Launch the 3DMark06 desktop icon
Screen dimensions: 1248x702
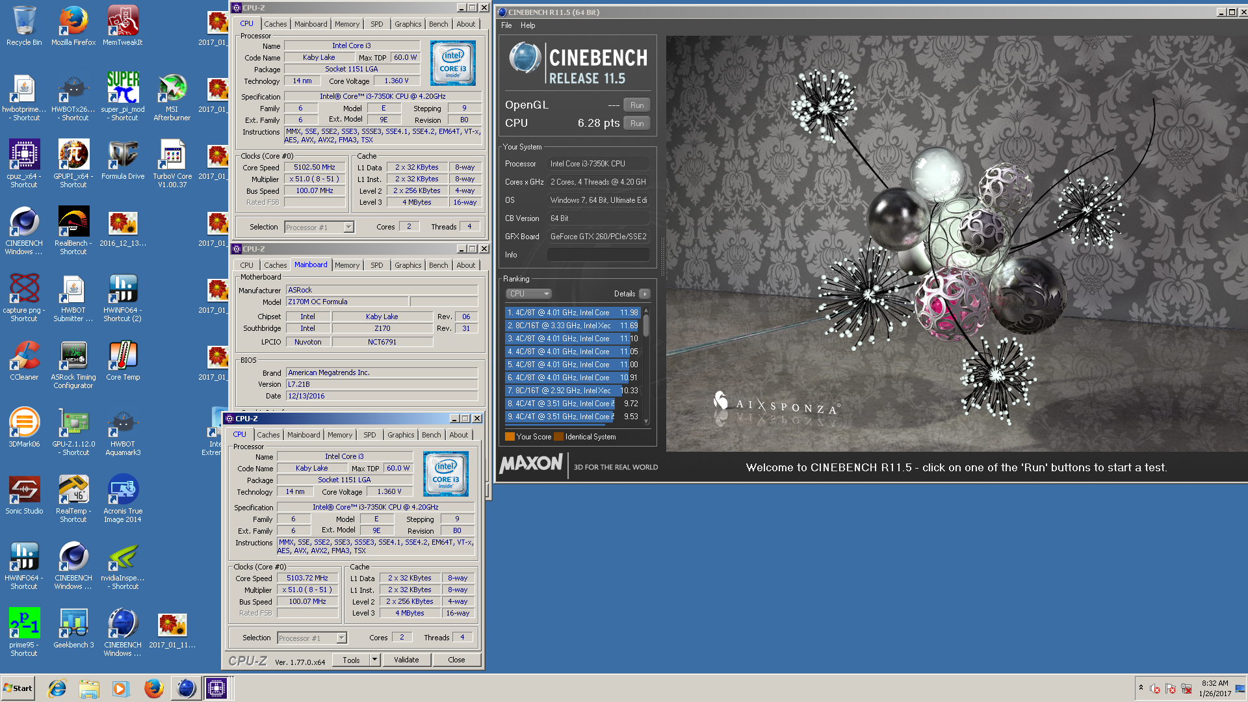tap(24, 428)
